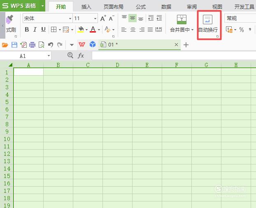Toggle bold formatting
The height and width of the screenshot is (208, 256).
27,30
